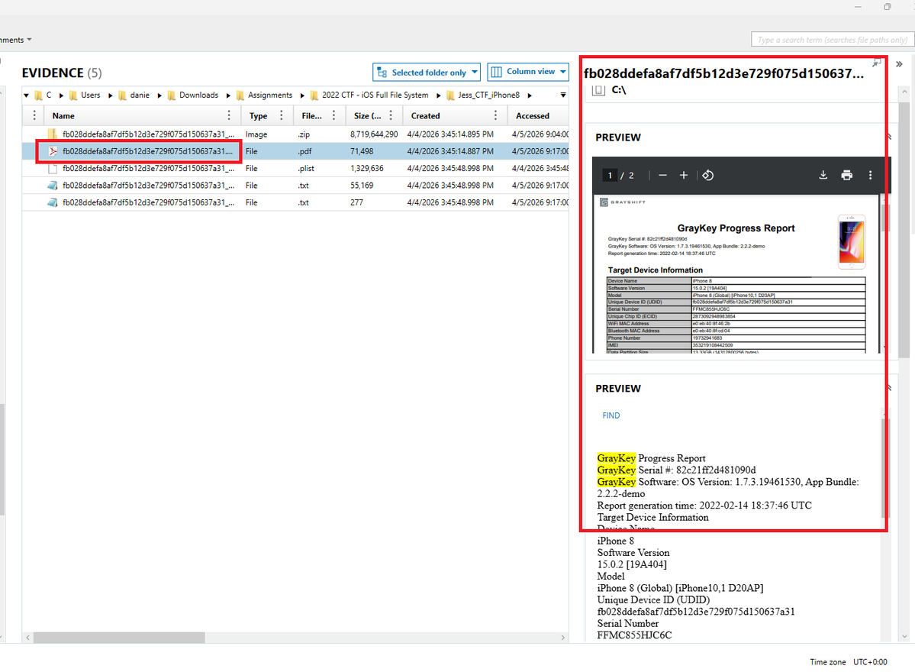Click the PDF file icon in the selected row
Screen dimensions: 915x672
point(53,151)
